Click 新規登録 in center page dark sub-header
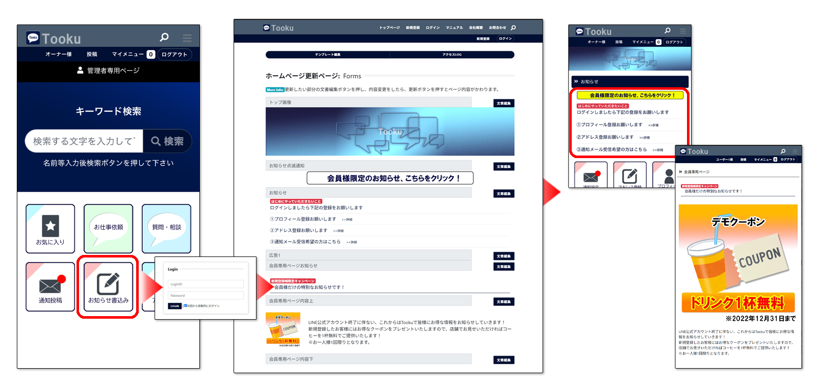The width and height of the screenshot is (816, 386). [483, 39]
